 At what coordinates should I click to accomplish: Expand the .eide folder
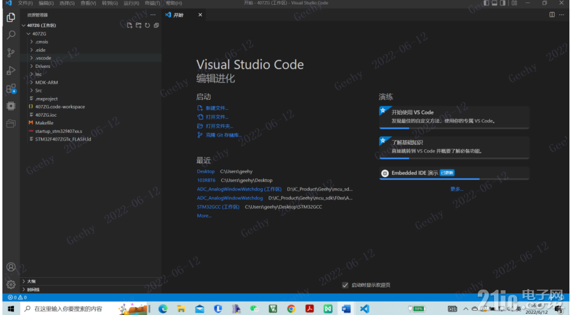[x=91, y=50]
